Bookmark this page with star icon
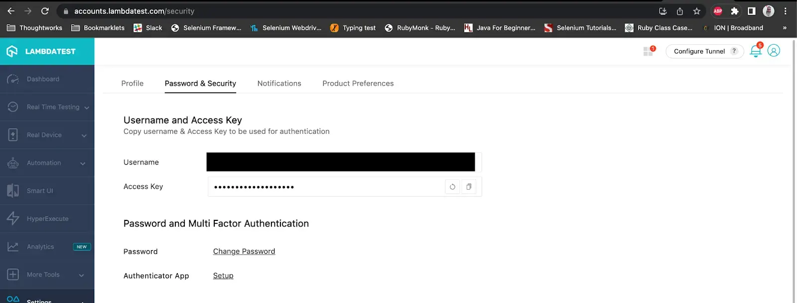 [696, 11]
